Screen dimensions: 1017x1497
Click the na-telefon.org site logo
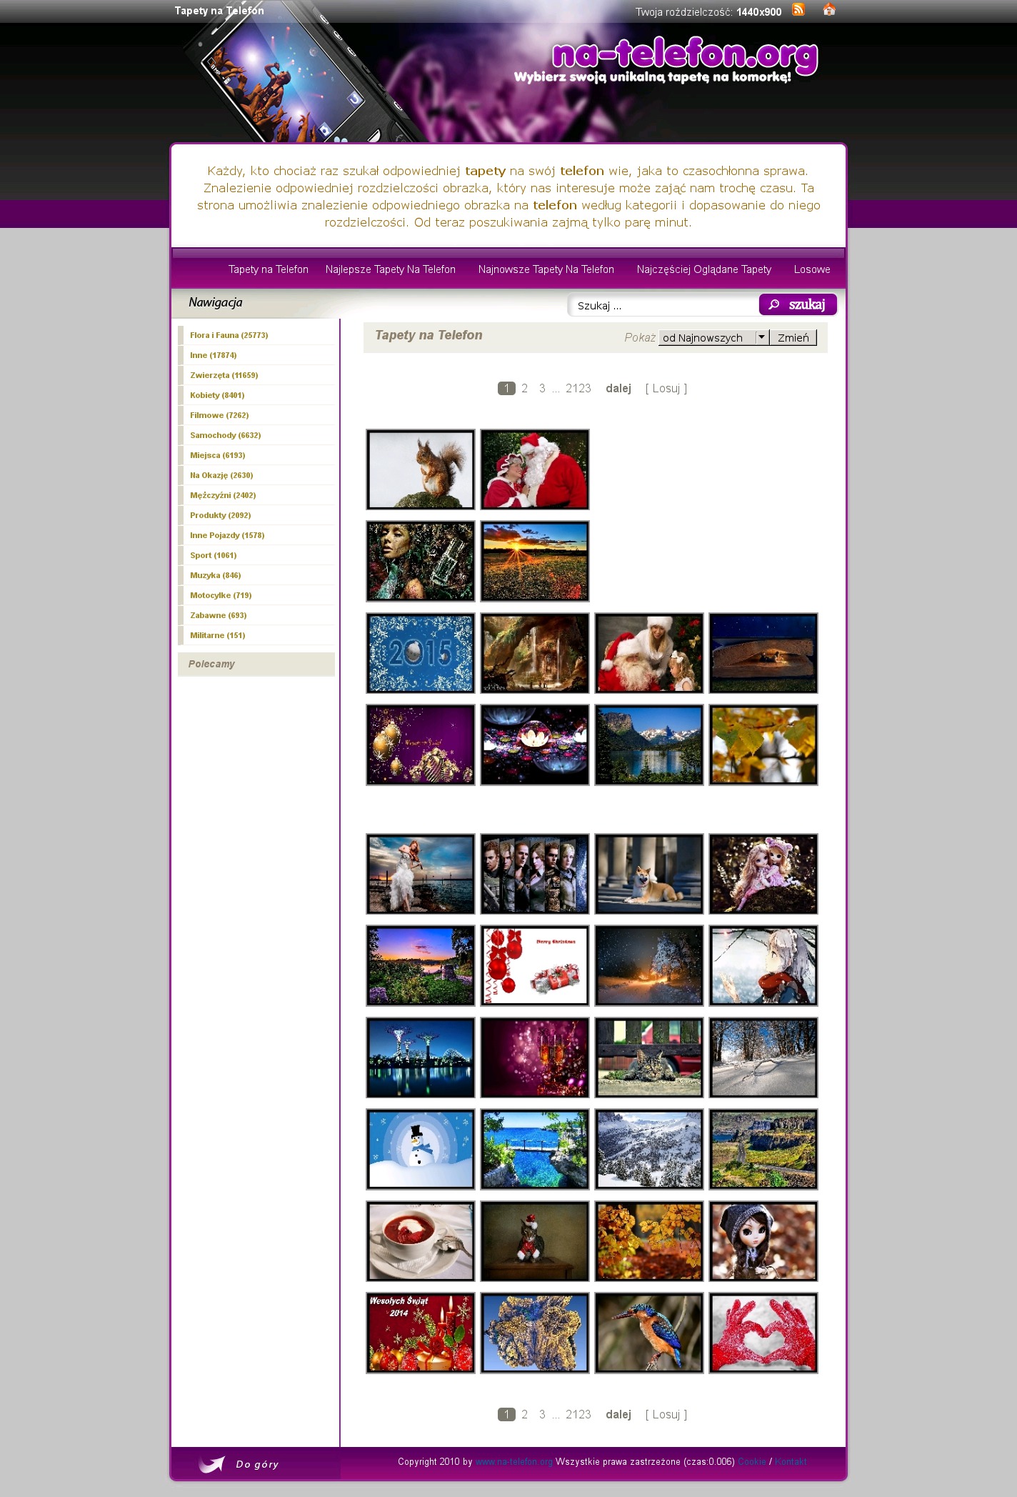pyautogui.click(x=684, y=59)
